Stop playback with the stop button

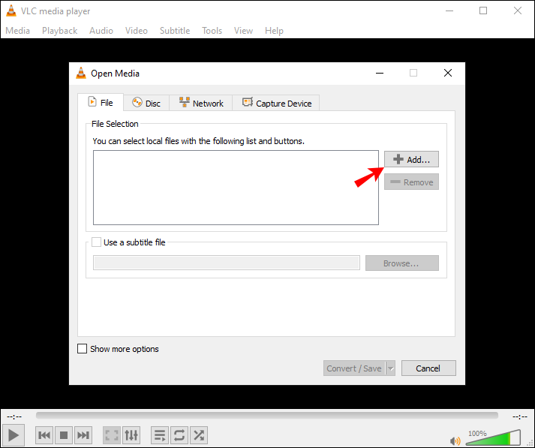click(64, 435)
